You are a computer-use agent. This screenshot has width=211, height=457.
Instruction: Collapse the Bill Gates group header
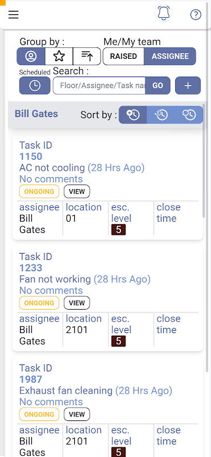pos(36,114)
